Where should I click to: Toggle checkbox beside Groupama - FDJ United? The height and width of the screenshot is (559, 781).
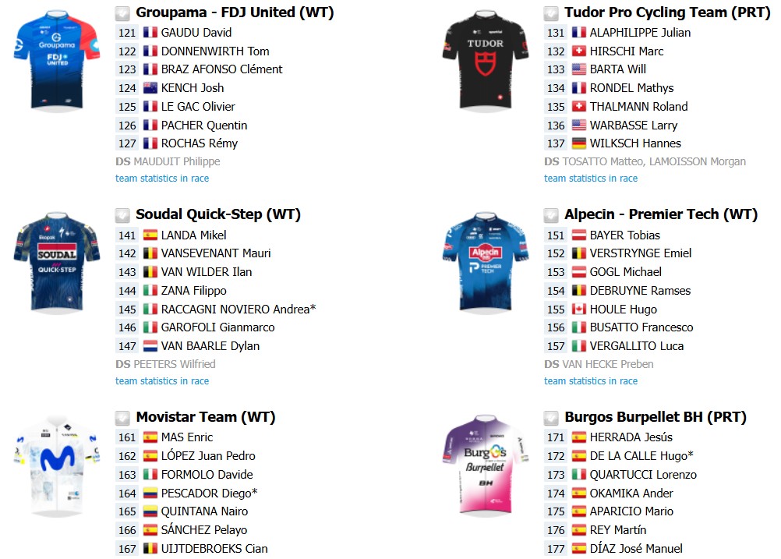tap(122, 13)
